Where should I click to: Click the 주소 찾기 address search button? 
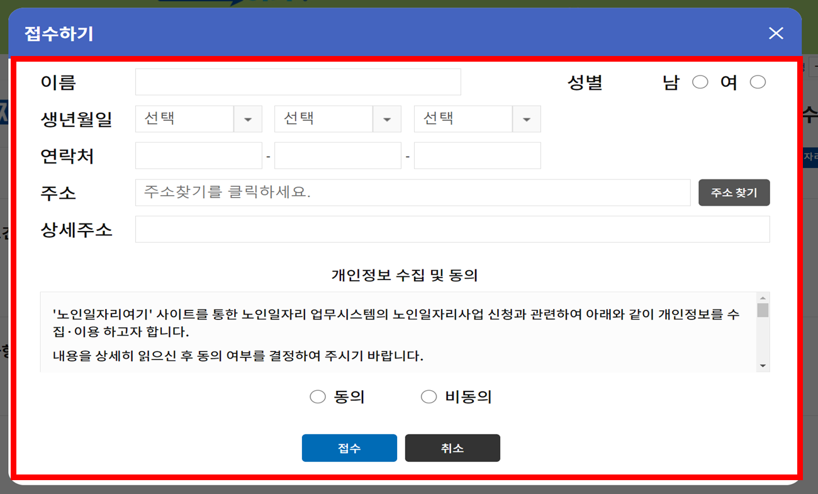point(734,193)
